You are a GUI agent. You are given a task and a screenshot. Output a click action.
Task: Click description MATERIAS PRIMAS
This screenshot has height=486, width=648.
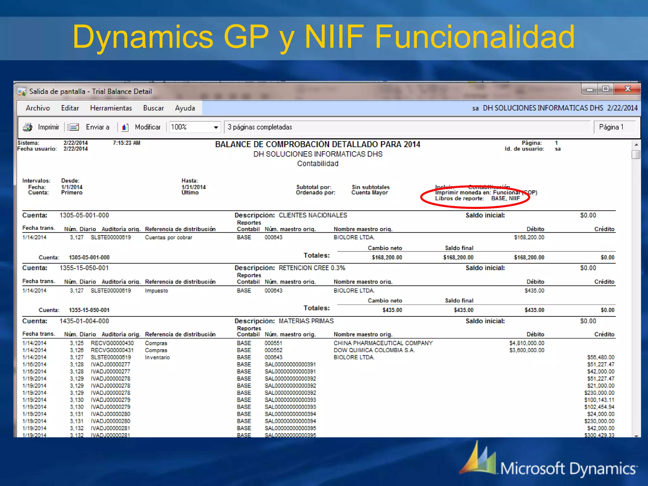click(x=306, y=321)
